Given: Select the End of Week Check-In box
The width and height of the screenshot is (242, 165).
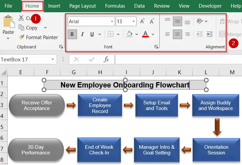Looking at the screenshot, I should 99,150.
